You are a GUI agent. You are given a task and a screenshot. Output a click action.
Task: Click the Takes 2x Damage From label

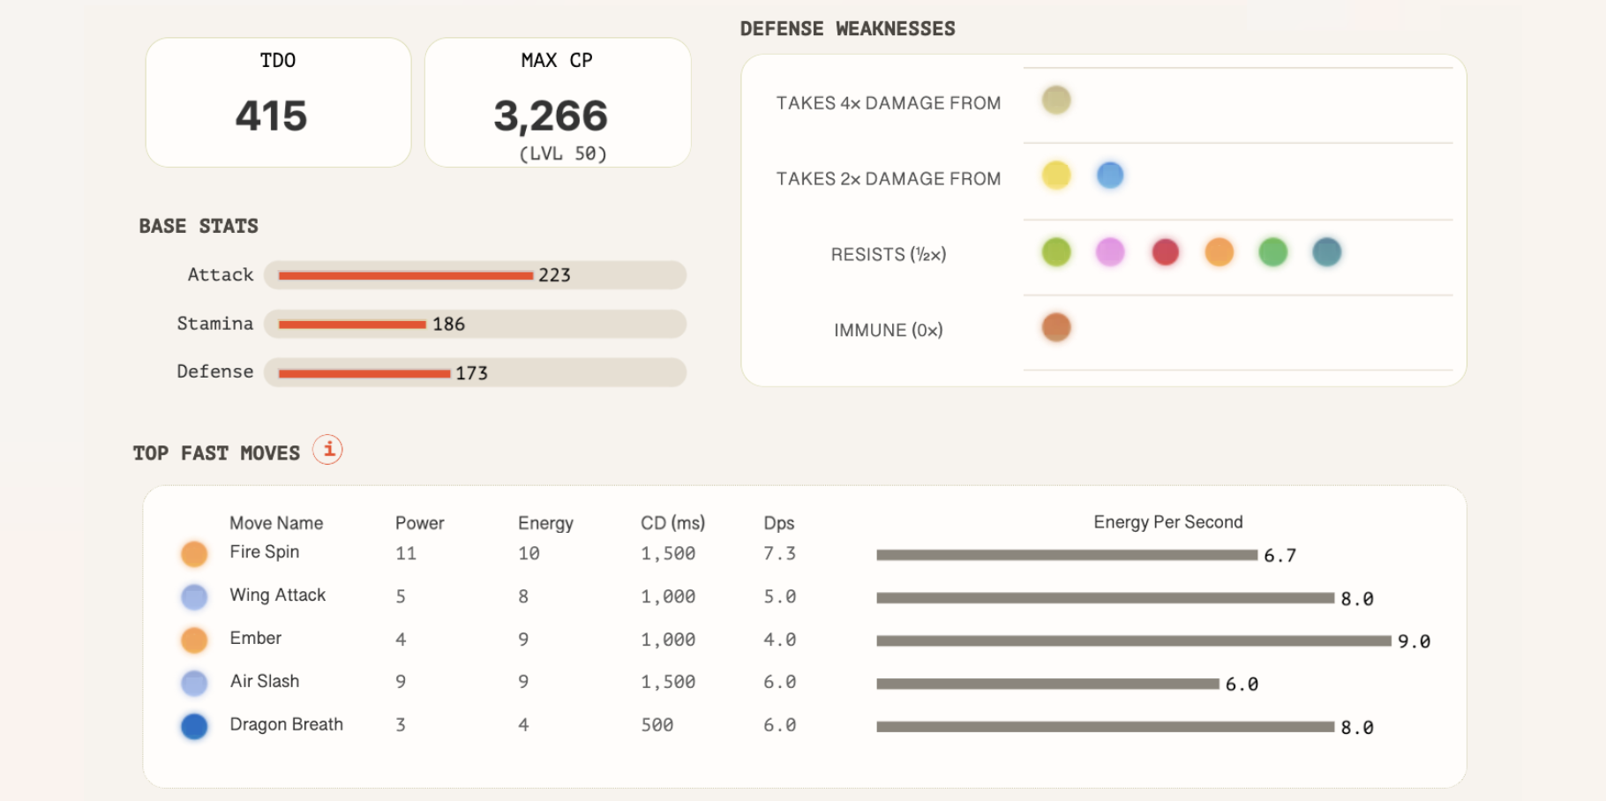pyautogui.click(x=889, y=179)
